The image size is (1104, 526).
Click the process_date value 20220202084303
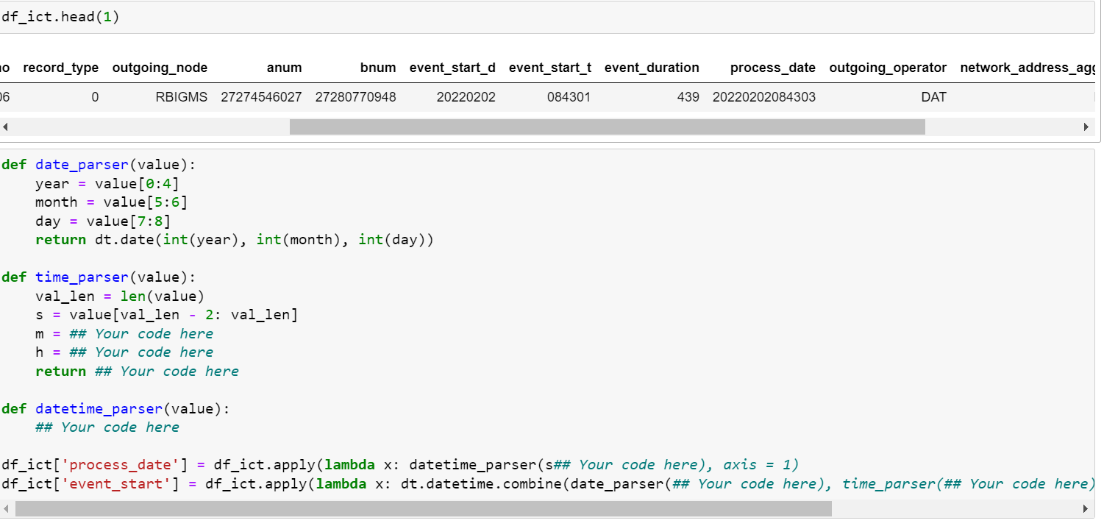coord(763,96)
